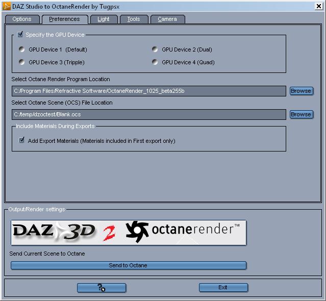
Task: Choose GPU Device 2 (Dual) radio button
Action: click(x=155, y=49)
